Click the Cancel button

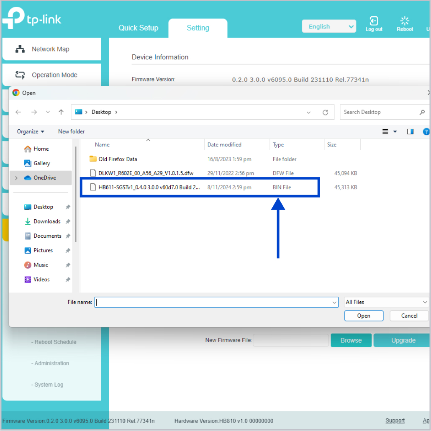pyautogui.click(x=409, y=316)
